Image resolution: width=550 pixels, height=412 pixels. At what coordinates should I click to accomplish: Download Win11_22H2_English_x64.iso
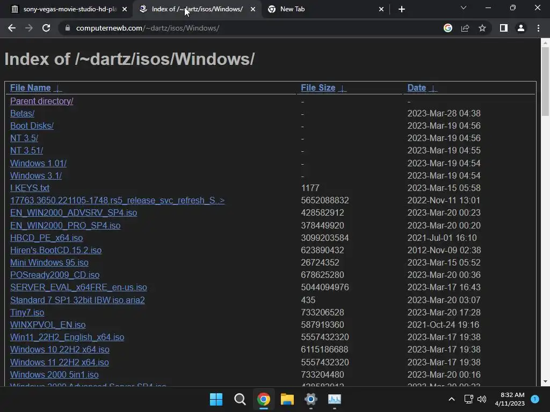tap(67, 337)
